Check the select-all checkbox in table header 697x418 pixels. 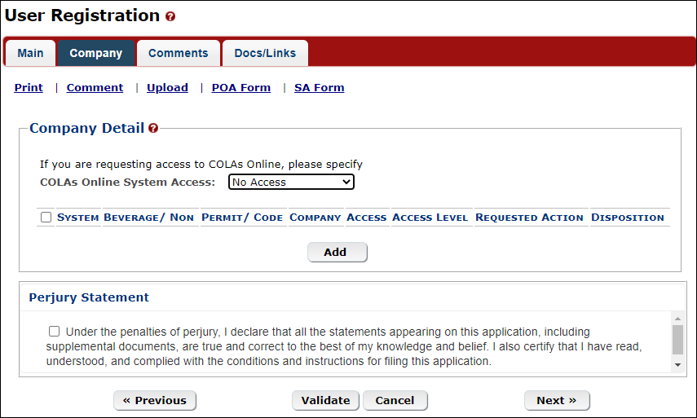tap(46, 218)
